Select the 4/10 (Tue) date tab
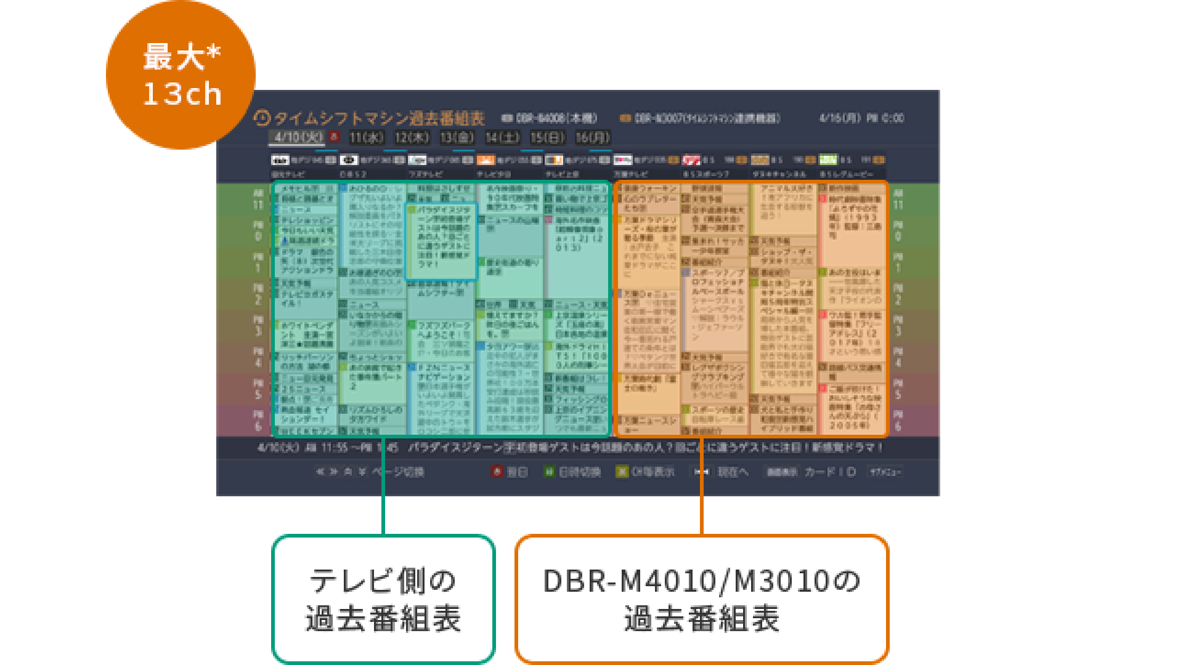The height and width of the screenshot is (665, 1183). click(298, 137)
